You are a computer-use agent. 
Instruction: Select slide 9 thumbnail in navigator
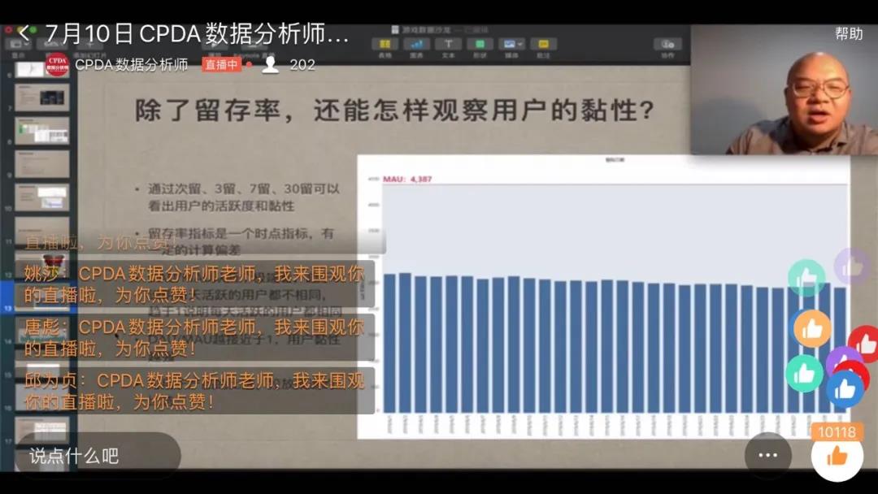pyautogui.click(x=42, y=164)
